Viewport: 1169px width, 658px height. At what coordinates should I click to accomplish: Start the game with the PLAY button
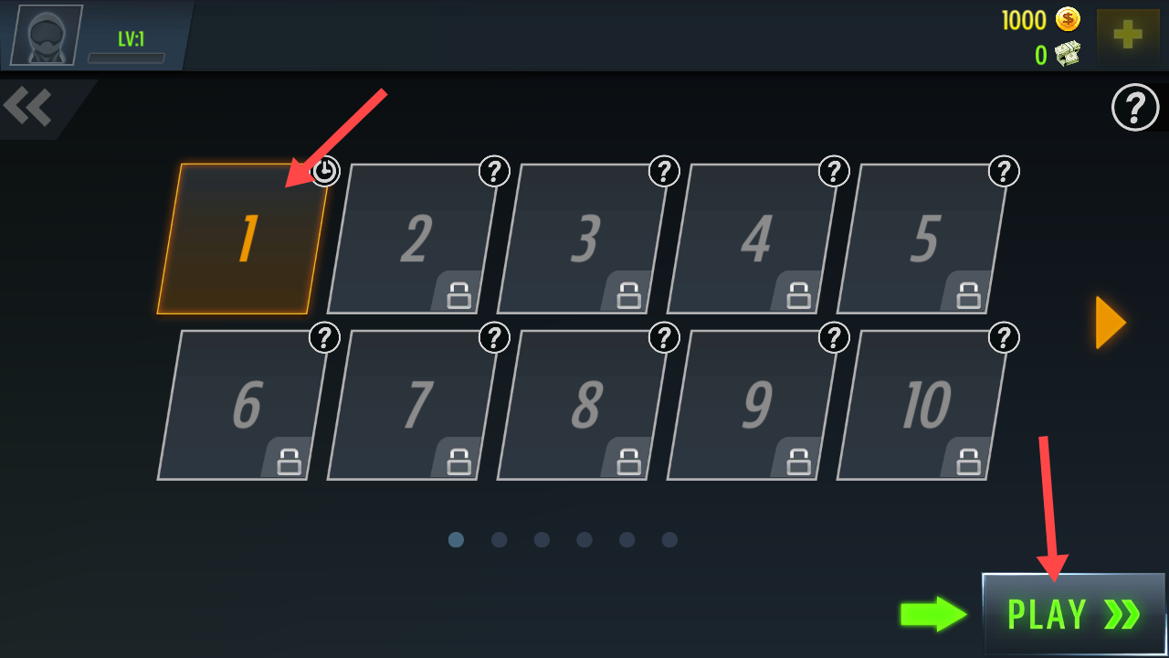(1074, 614)
